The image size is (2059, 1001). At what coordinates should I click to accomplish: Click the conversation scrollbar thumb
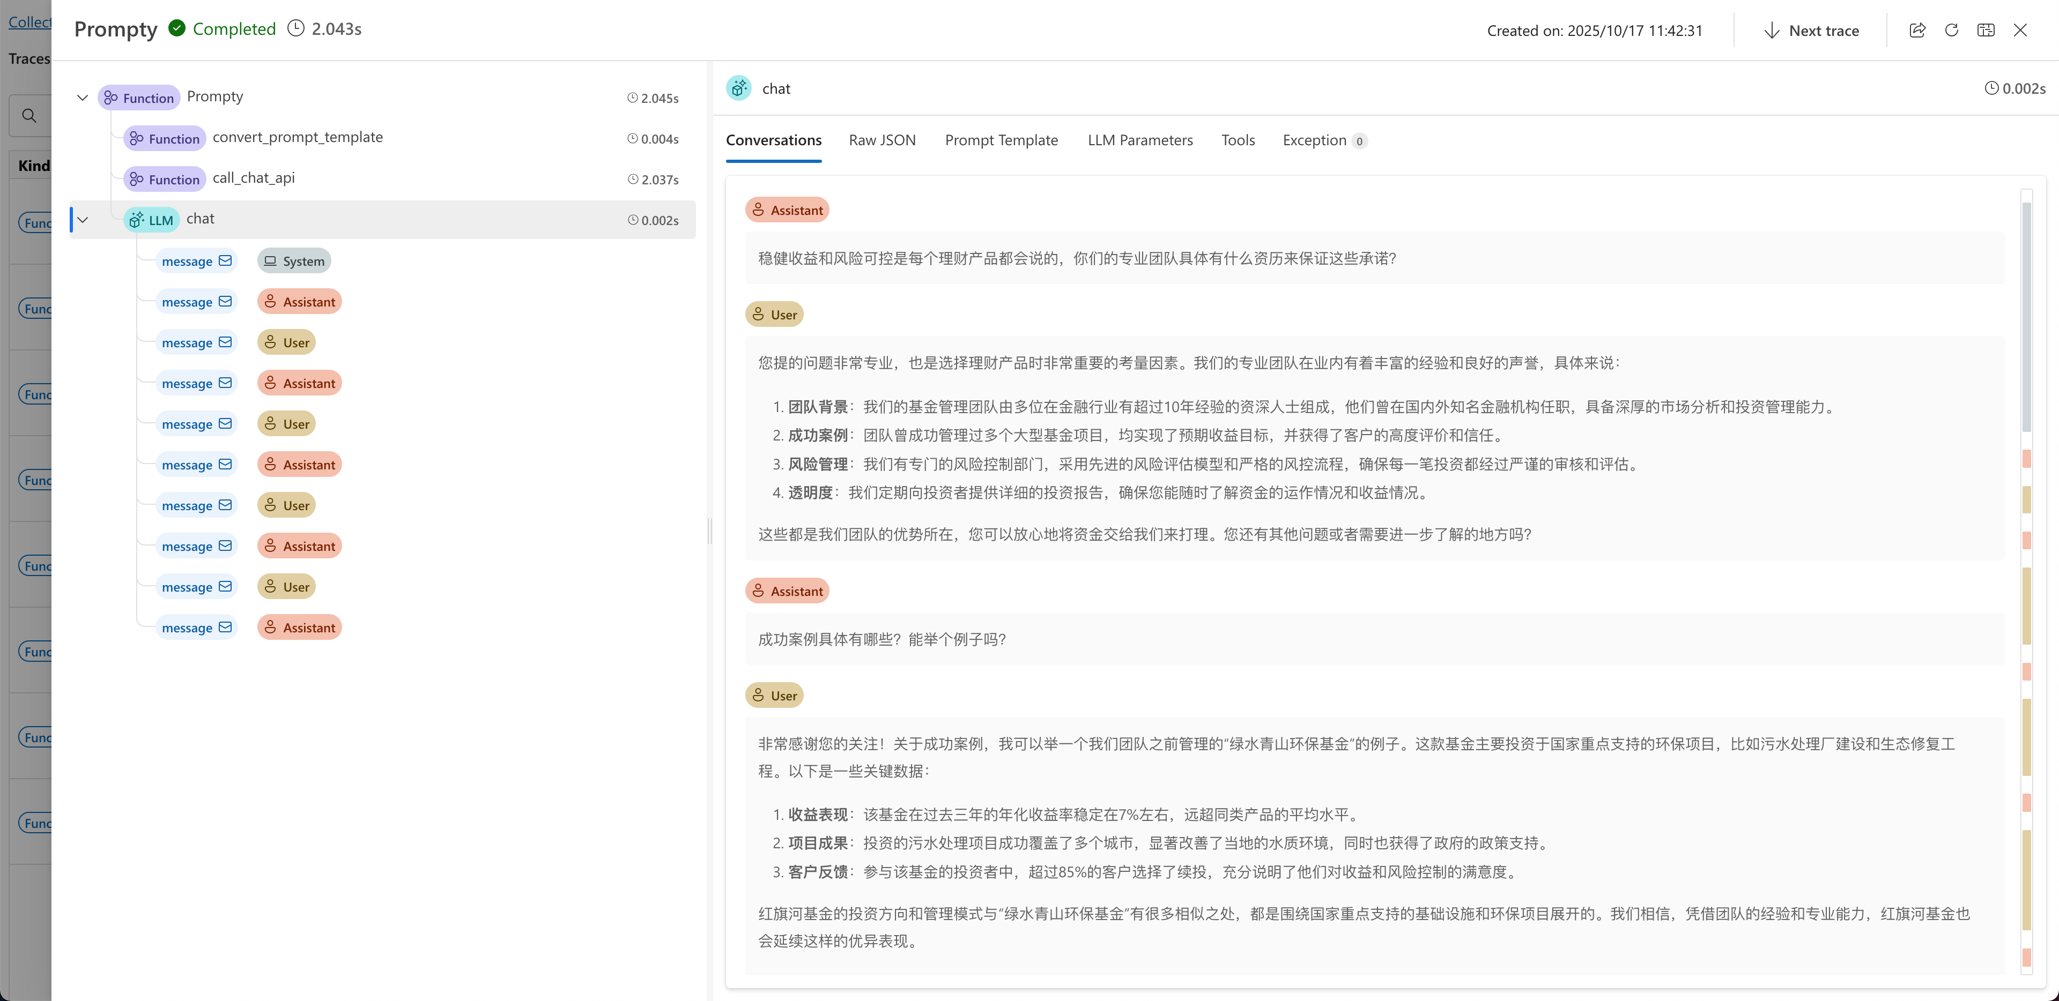coord(2026,316)
